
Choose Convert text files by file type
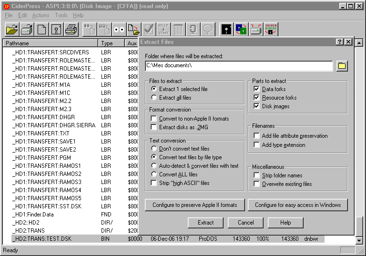(x=186, y=157)
